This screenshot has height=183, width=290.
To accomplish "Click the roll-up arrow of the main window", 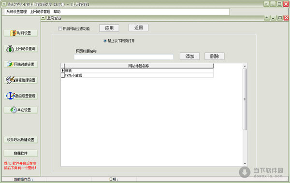I will [x=266, y=4].
